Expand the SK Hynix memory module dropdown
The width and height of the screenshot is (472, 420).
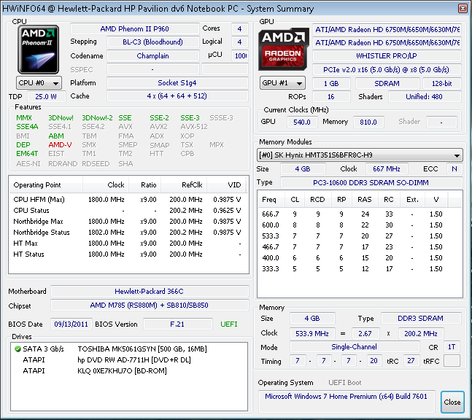click(x=360, y=155)
